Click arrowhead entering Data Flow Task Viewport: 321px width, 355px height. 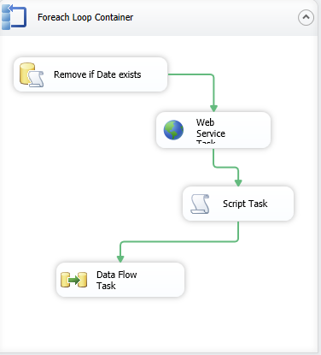(x=120, y=258)
